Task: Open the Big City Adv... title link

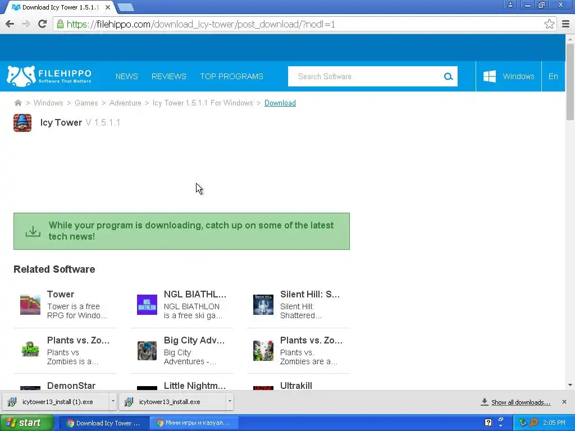Action: pos(194,340)
